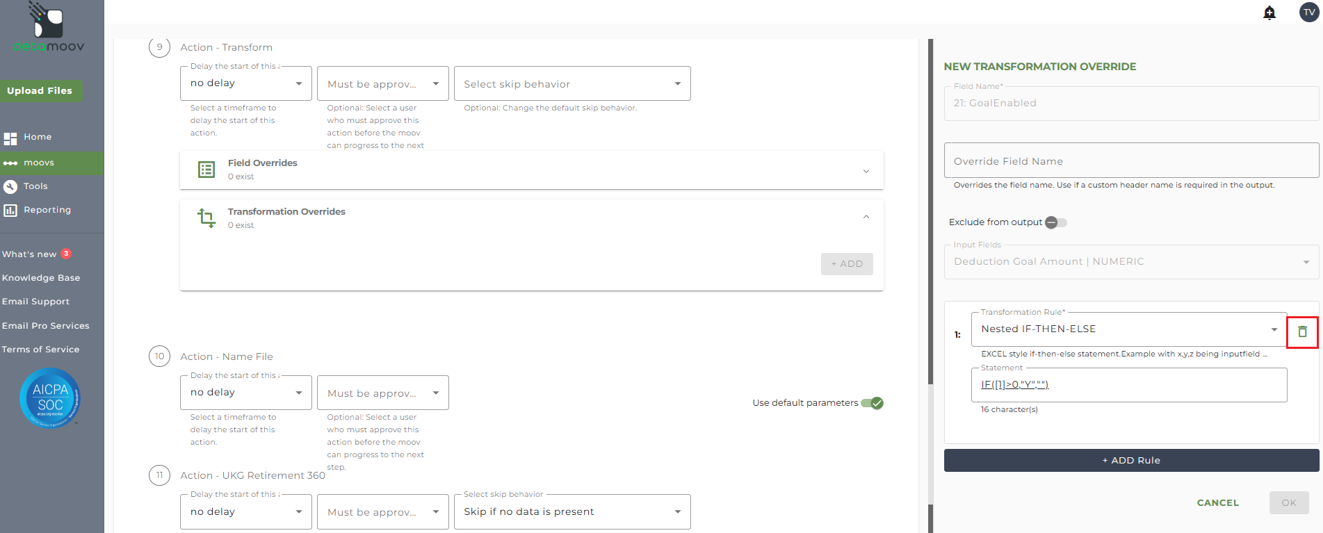Click the notification bell icon
The height and width of the screenshot is (533, 1323).
tap(1269, 13)
